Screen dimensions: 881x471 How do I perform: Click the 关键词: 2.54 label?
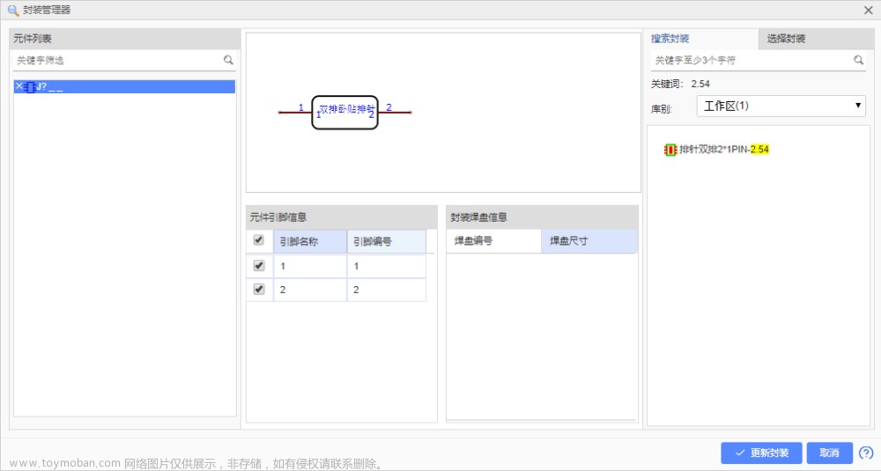(x=680, y=84)
